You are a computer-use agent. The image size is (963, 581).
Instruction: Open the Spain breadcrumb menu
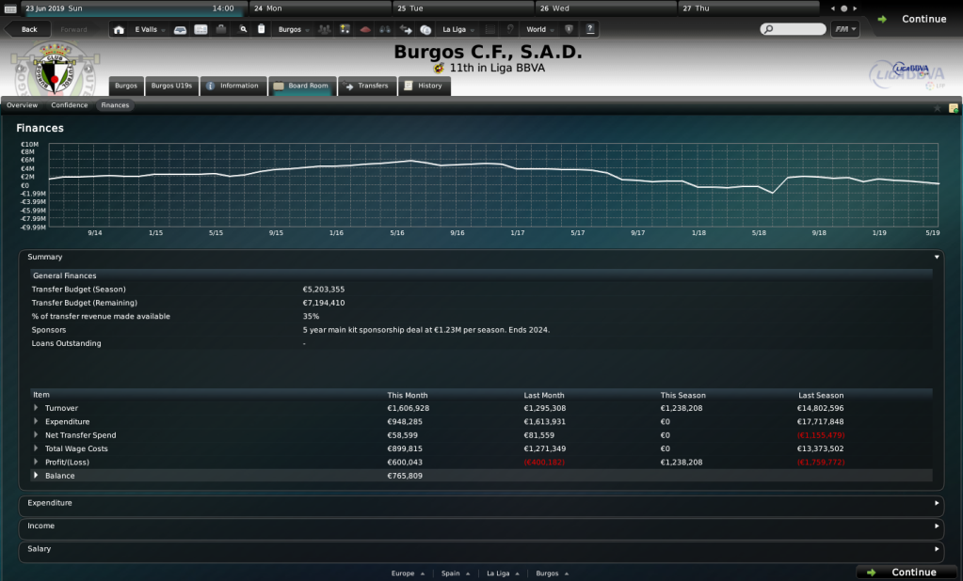point(456,573)
